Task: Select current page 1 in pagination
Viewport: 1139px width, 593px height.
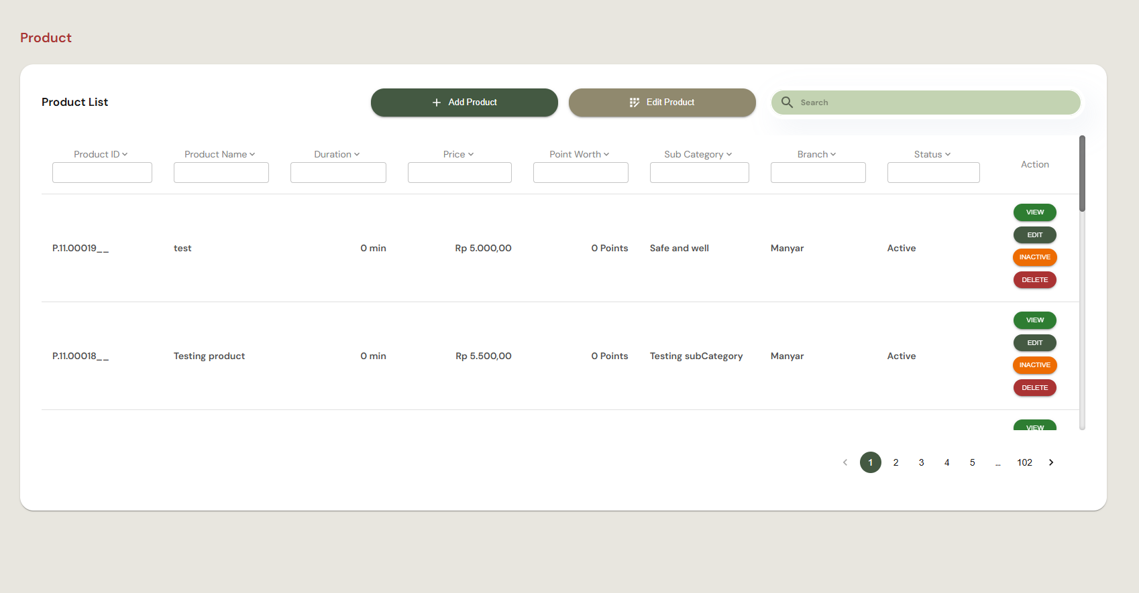Action: 871,462
